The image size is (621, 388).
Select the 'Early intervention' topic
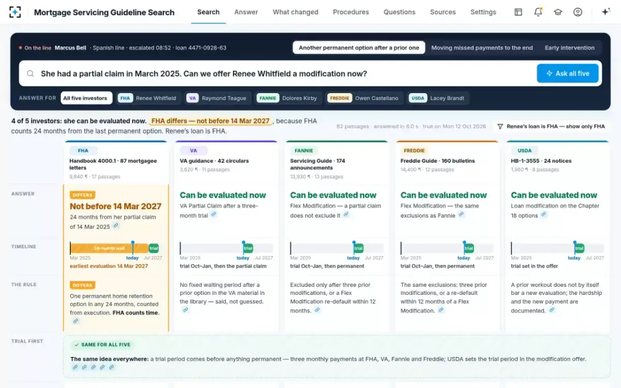pos(570,48)
